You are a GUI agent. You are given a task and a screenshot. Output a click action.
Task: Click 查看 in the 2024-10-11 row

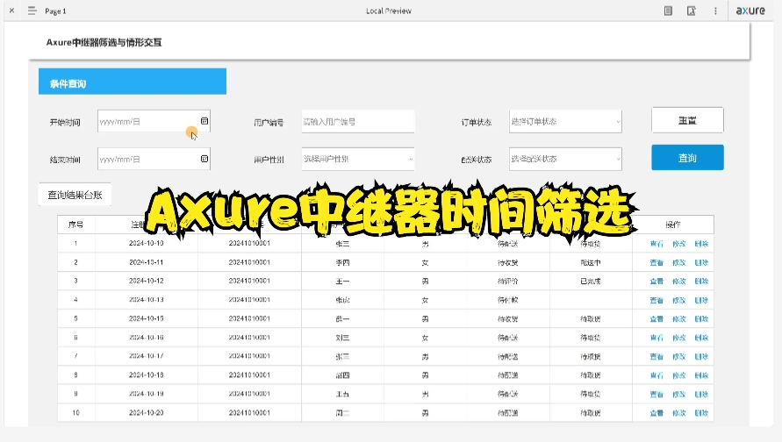pos(656,262)
